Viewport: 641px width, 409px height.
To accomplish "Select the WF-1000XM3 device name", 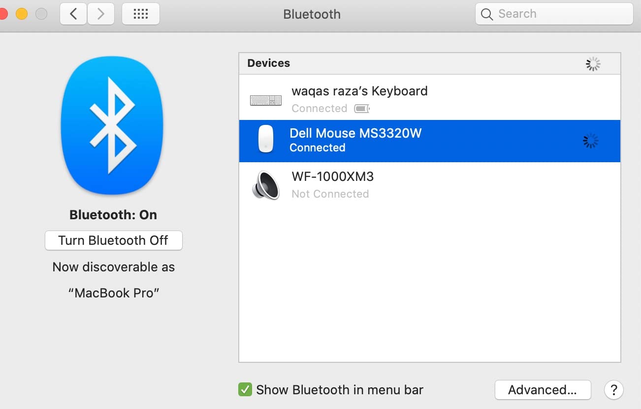I will pos(333,176).
